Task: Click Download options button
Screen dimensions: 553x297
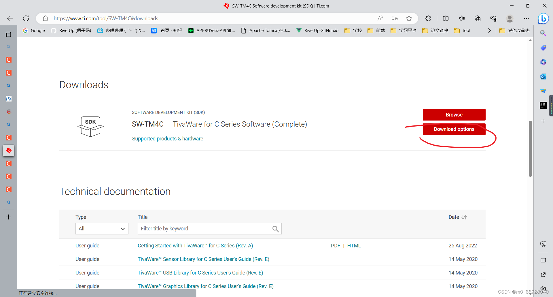Action: [454, 129]
